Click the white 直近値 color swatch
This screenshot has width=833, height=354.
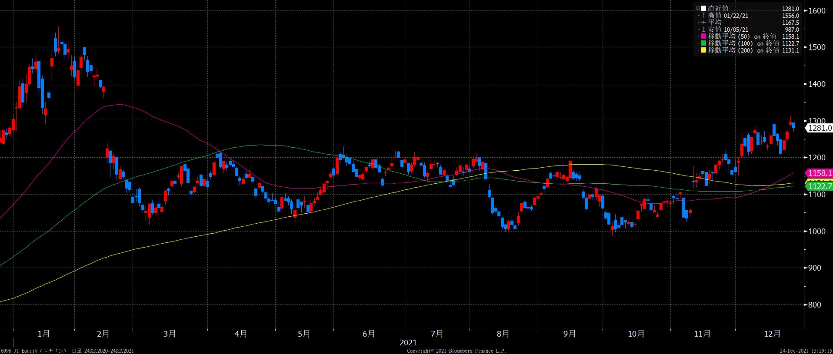[704, 8]
